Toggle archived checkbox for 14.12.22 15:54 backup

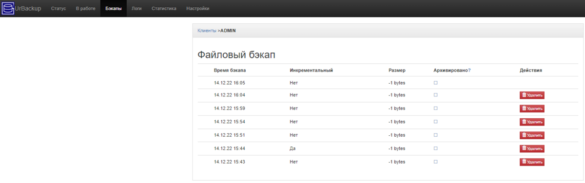(436, 122)
